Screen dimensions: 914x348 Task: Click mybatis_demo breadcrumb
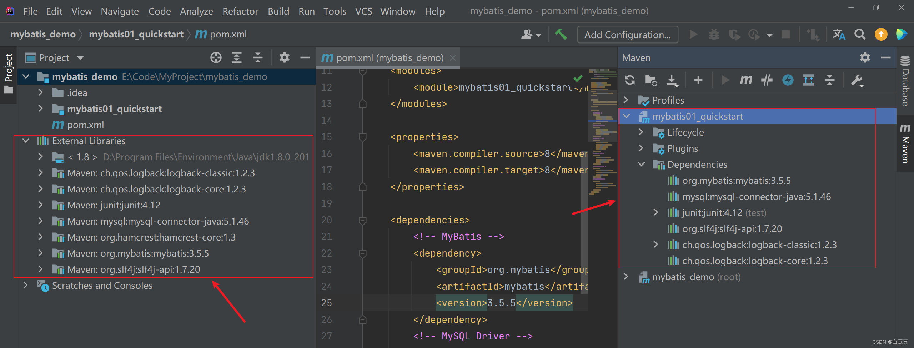pyautogui.click(x=43, y=34)
